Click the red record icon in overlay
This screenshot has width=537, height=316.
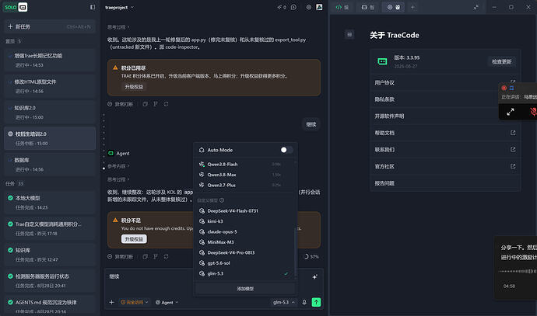coord(504,88)
